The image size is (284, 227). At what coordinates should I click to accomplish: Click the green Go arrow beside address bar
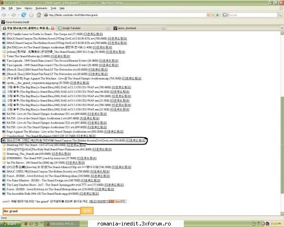[218, 15]
